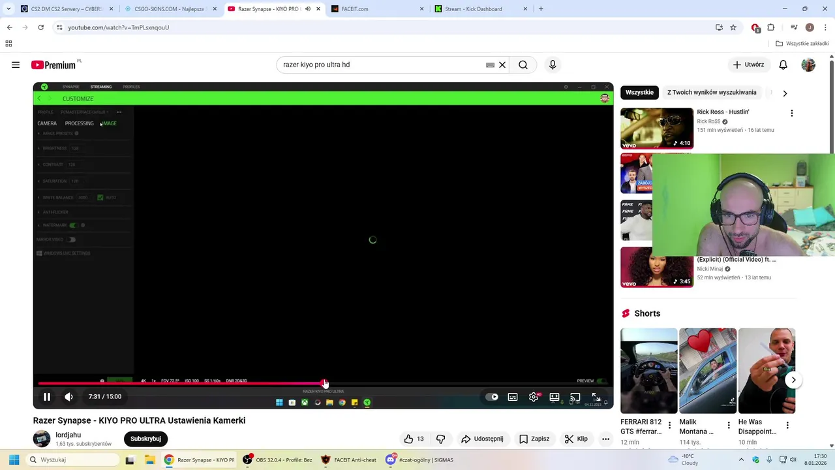Open OBS 32.0.4 from the taskbar

pyautogui.click(x=278, y=460)
